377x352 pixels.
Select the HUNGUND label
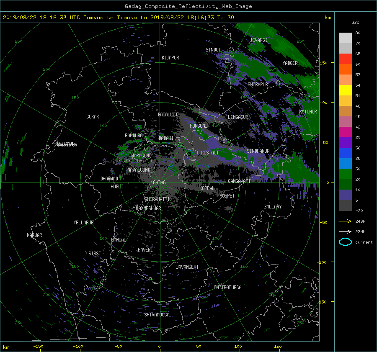coord(199,126)
